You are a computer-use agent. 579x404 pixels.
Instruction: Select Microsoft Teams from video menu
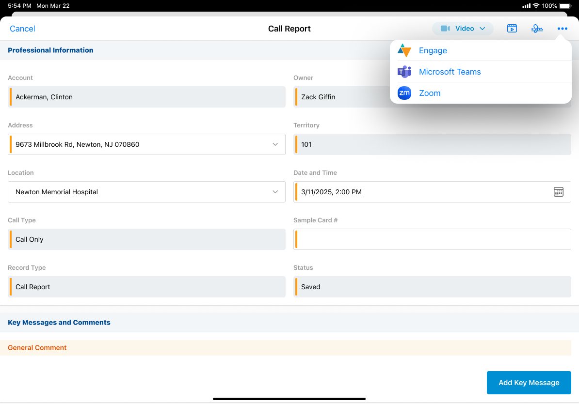450,72
